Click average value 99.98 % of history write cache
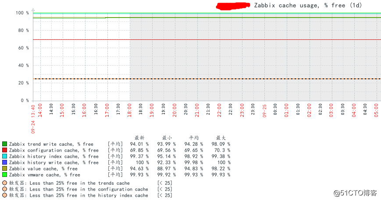 (x=194, y=162)
